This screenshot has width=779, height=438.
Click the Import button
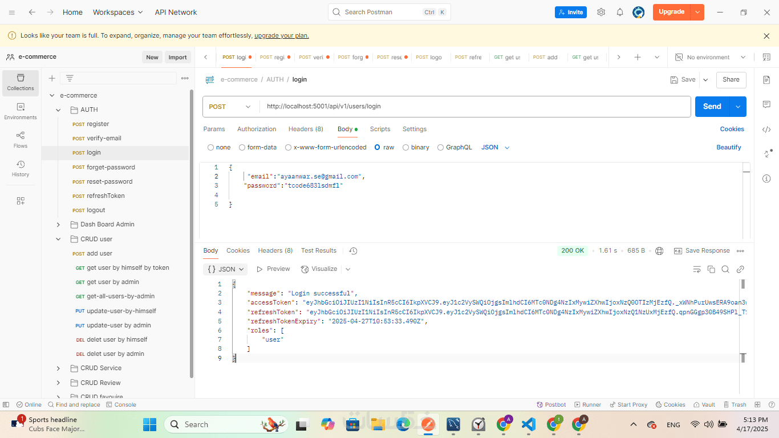(x=177, y=57)
